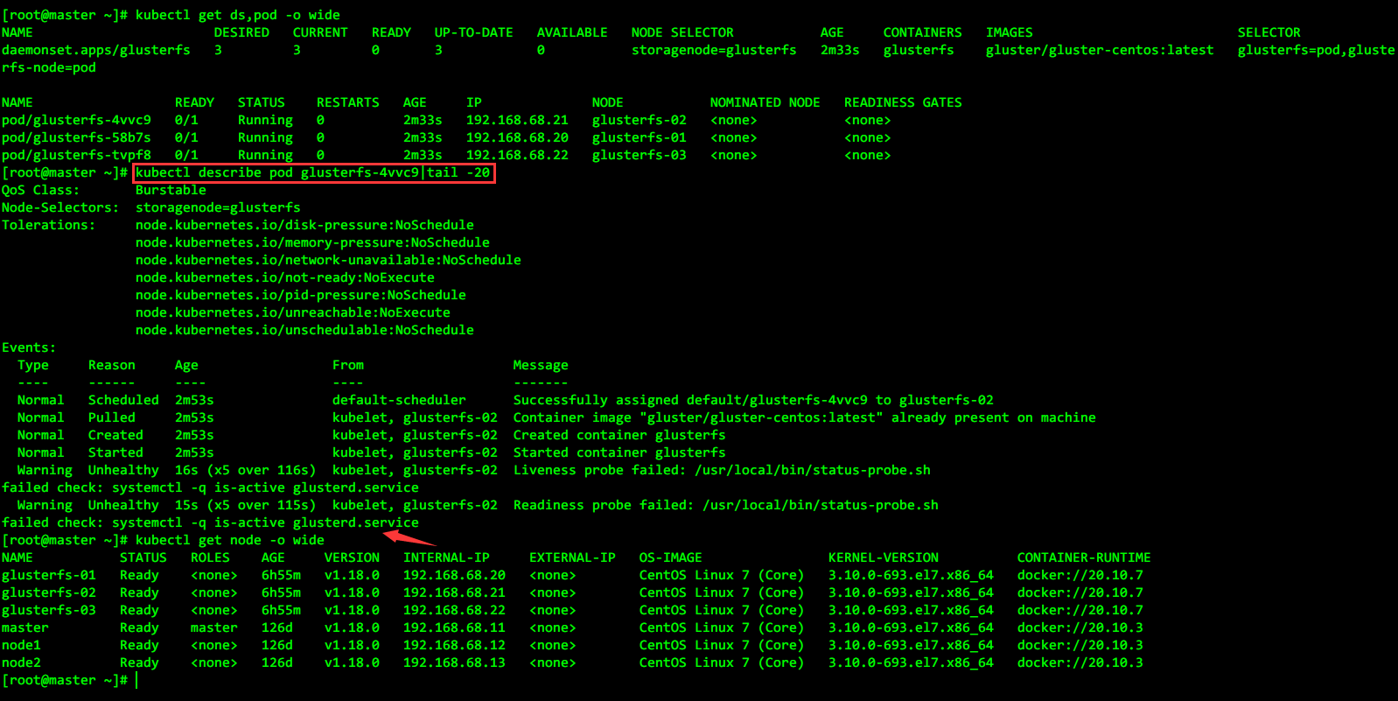Click the "Events:" section label
The height and width of the screenshot is (701, 1398).
[29, 347]
